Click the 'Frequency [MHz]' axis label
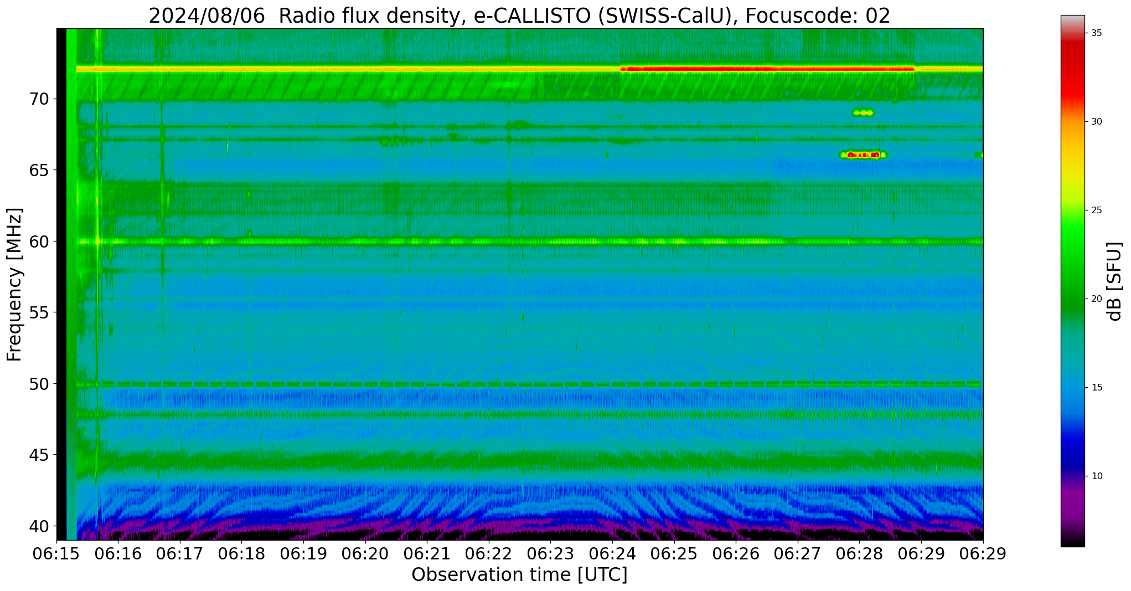 pyautogui.click(x=15, y=285)
